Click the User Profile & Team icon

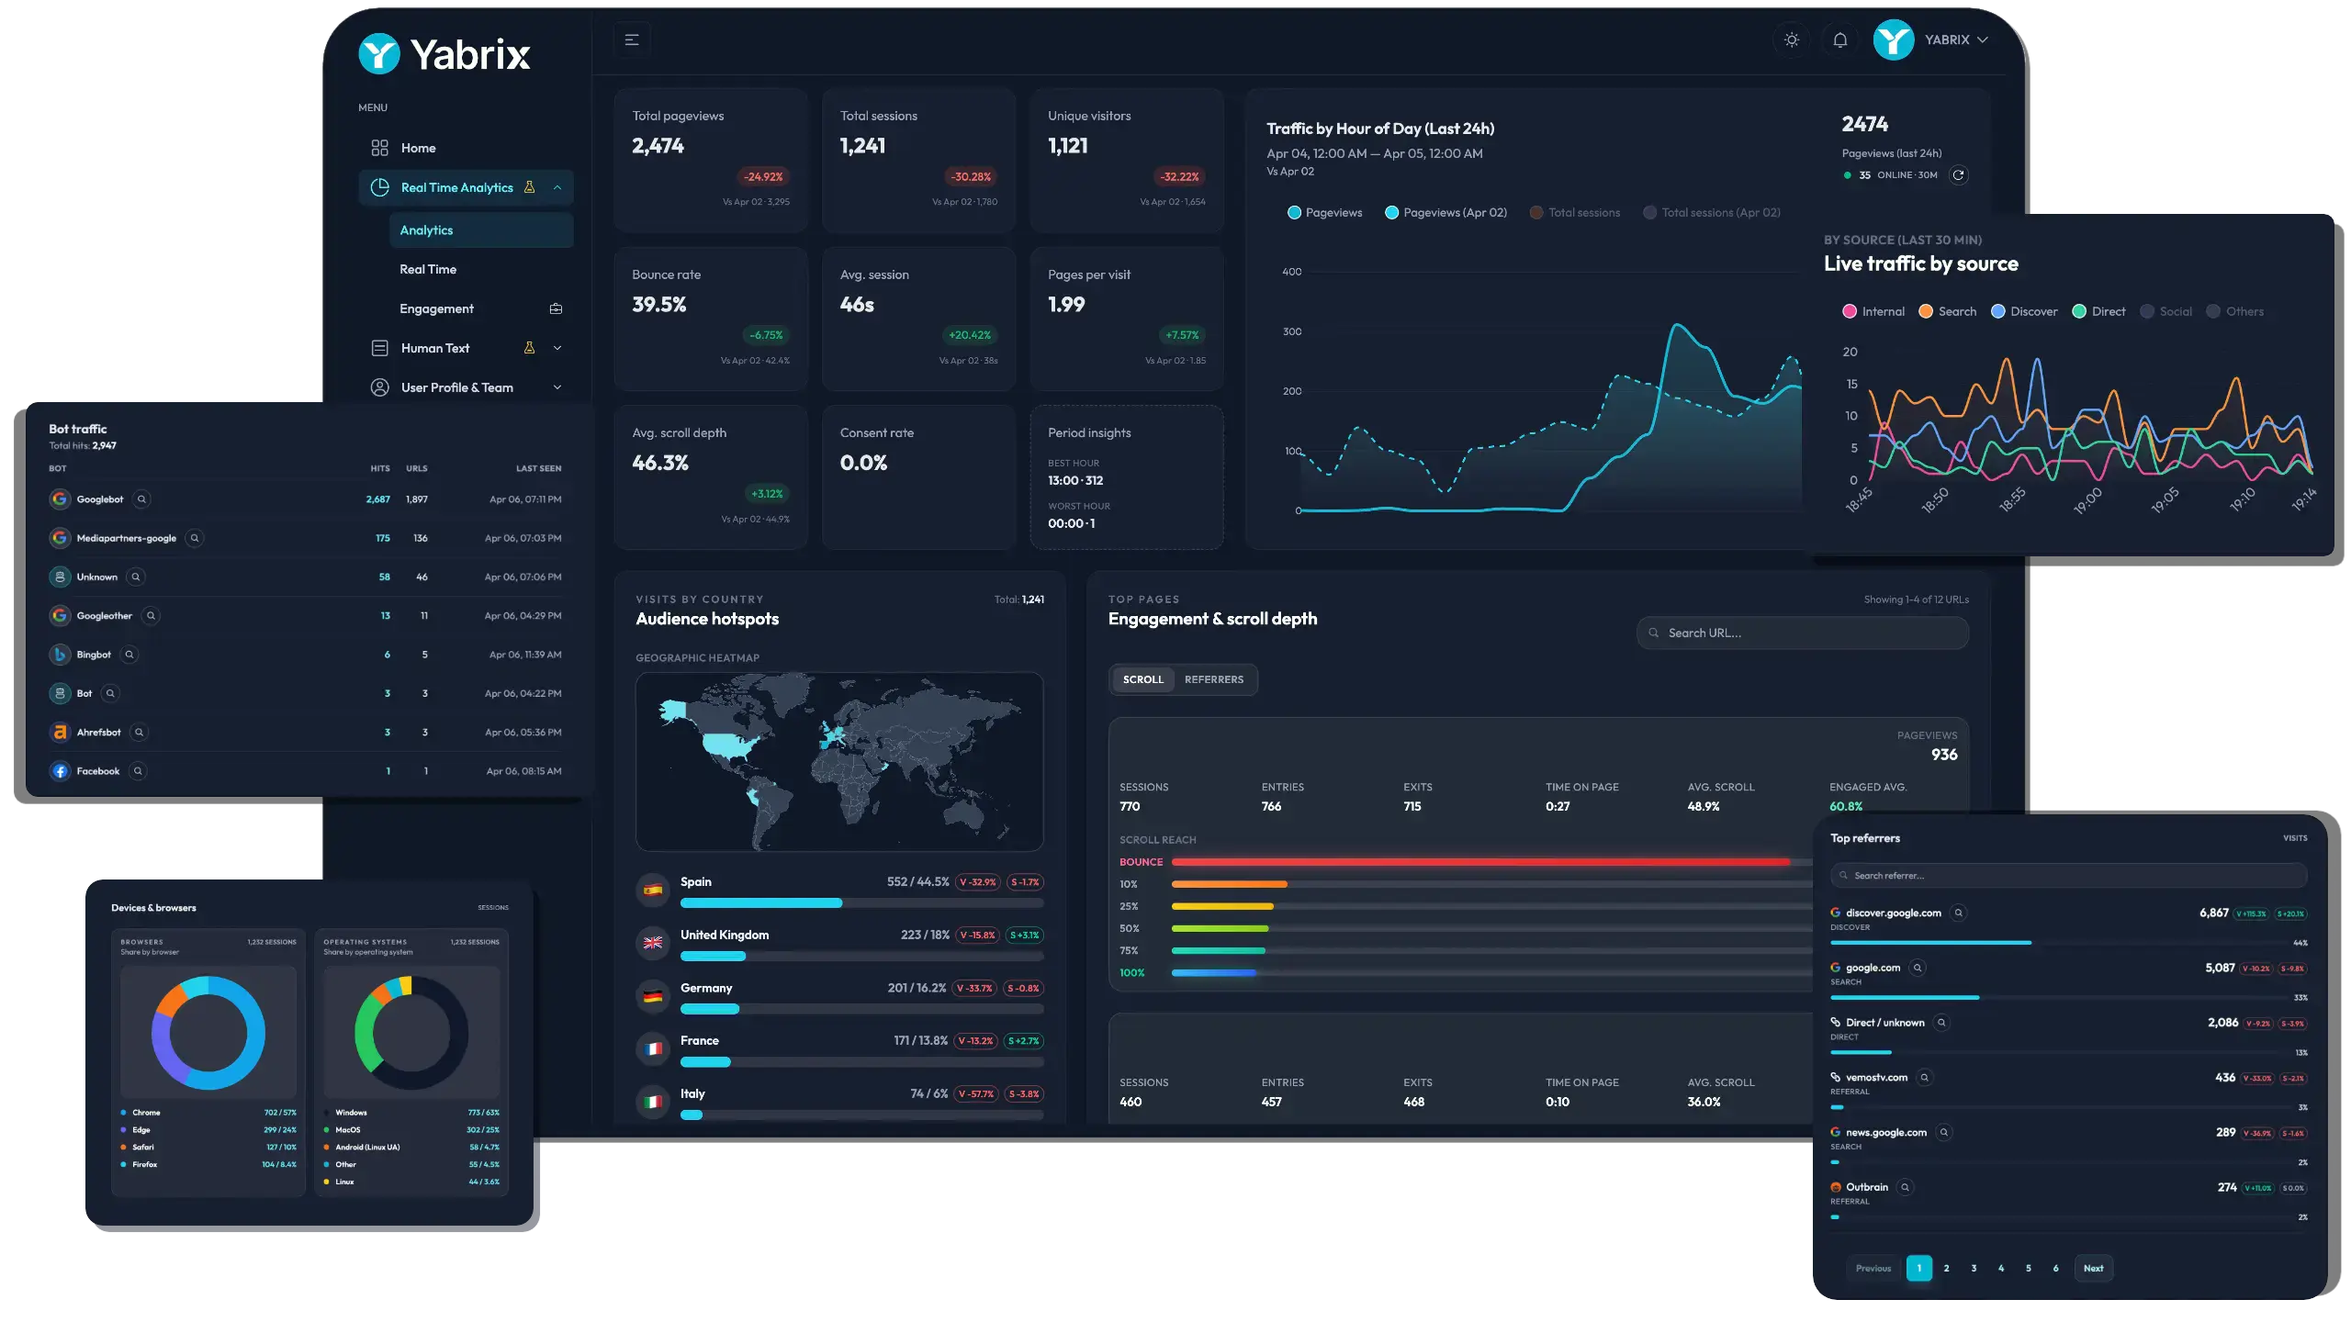click(380, 387)
